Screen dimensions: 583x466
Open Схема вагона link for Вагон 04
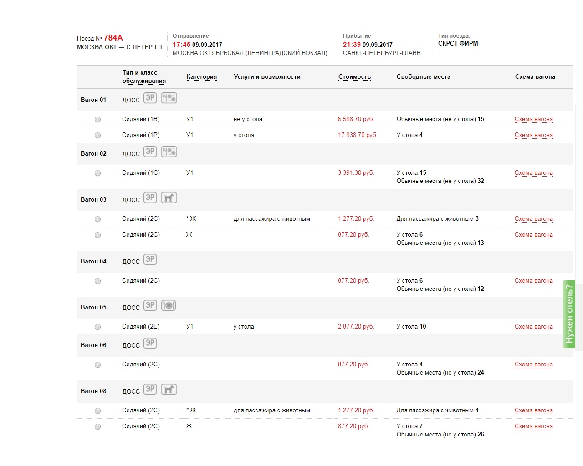pos(534,281)
